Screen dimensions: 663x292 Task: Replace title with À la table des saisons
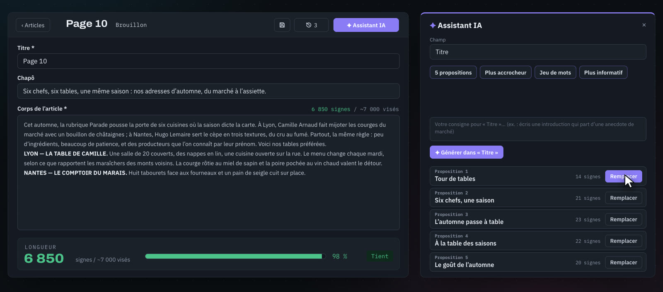click(x=623, y=241)
